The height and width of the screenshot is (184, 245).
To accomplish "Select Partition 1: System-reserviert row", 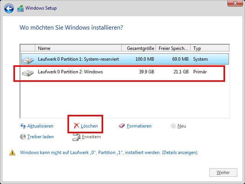I will [x=125, y=59].
